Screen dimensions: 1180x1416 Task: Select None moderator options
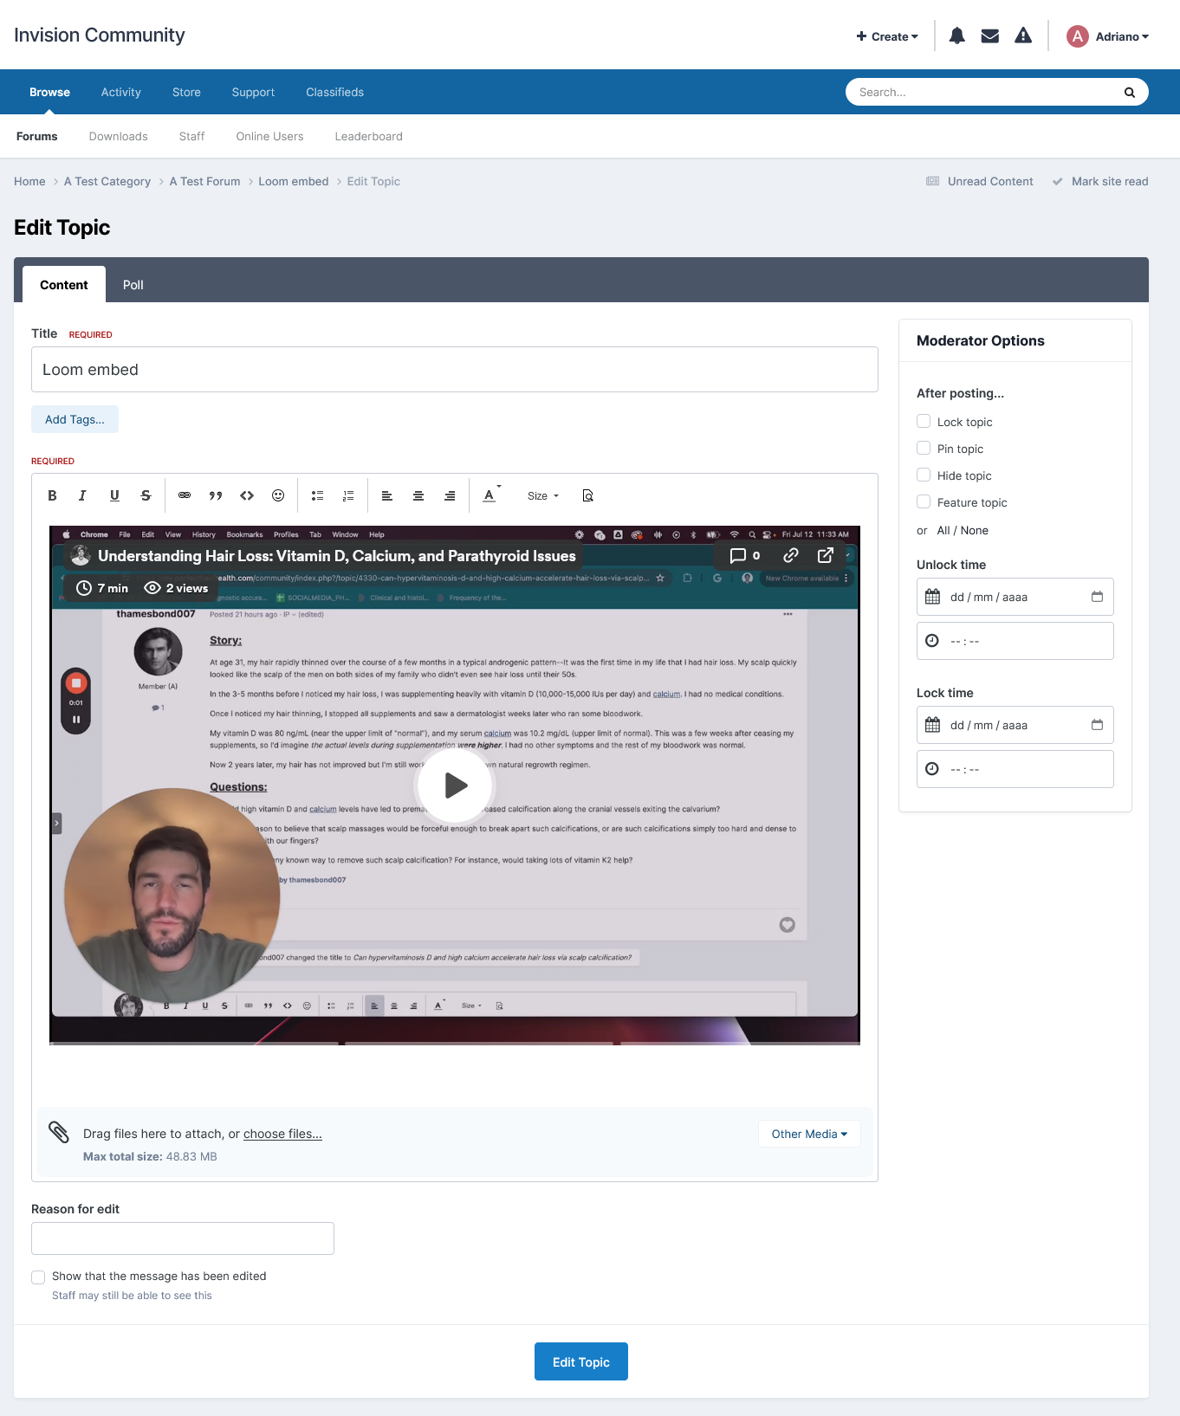(975, 530)
